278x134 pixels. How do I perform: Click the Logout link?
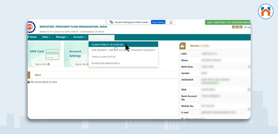click(248, 27)
